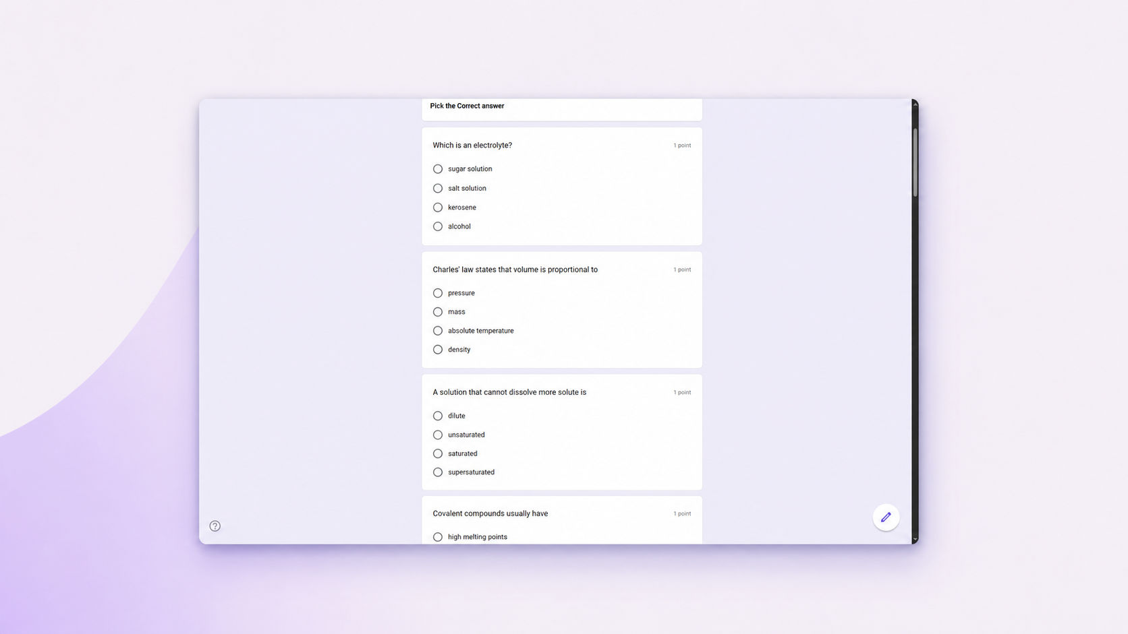
Task: Click '1 point' label on electrolyte question
Action: click(x=682, y=146)
